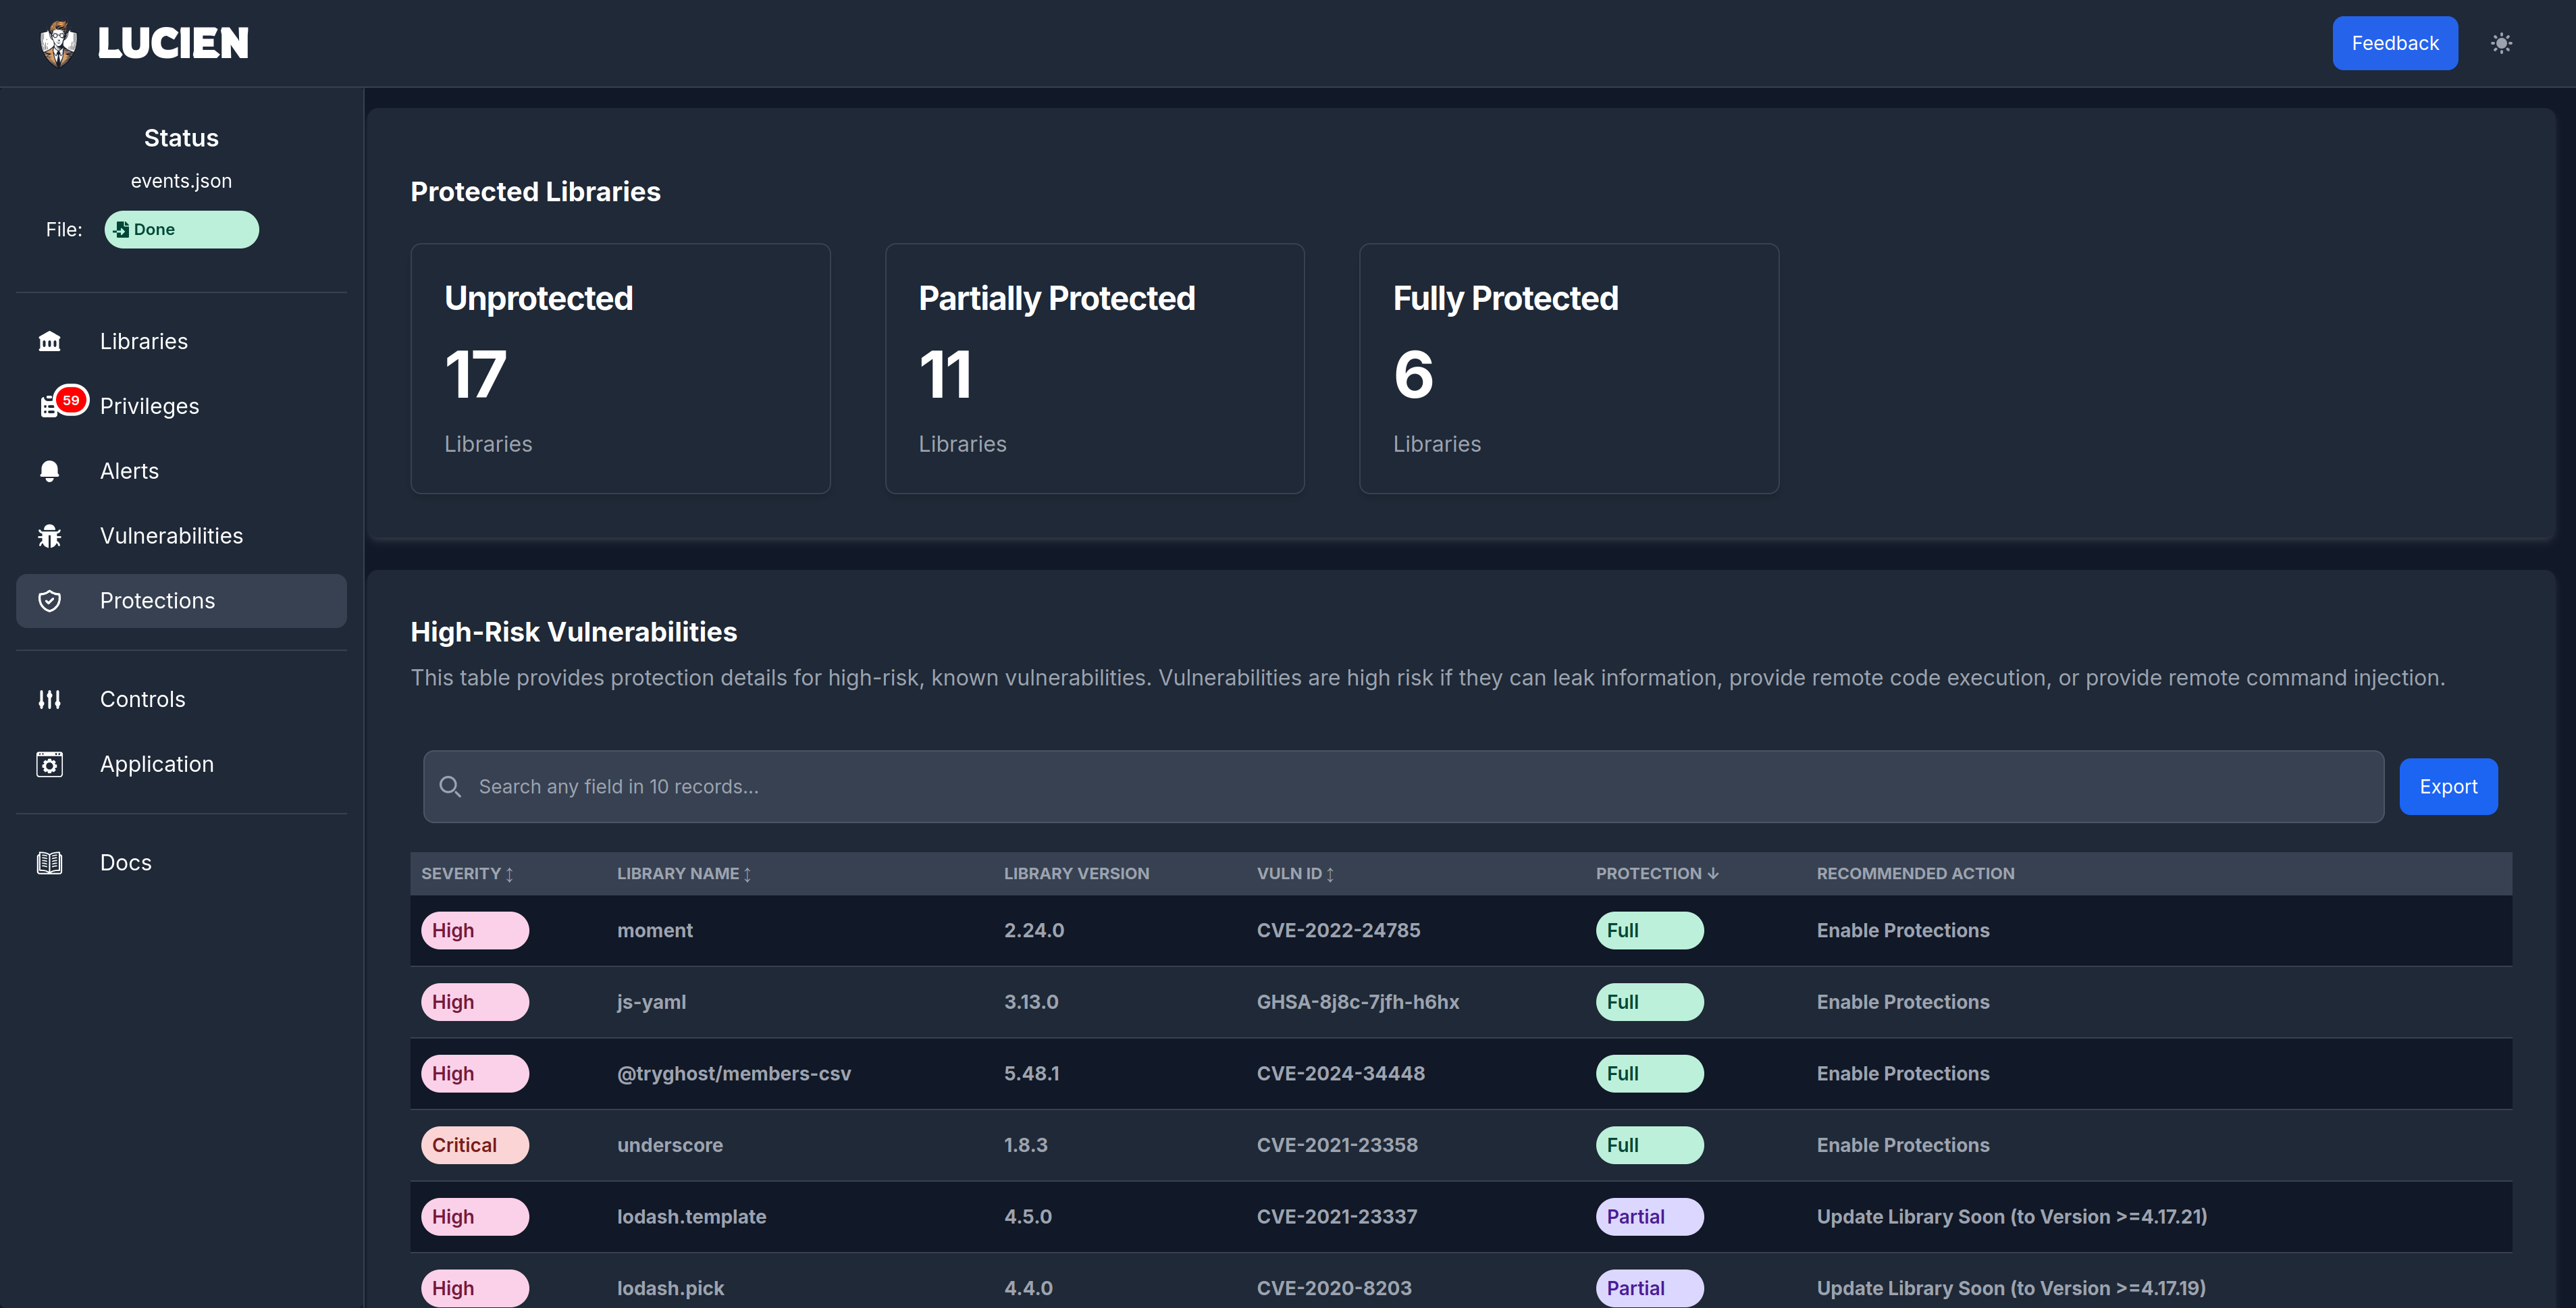Viewport: 2576px width, 1308px height.
Task: Click the Vulnerabilities bug icon
Action: point(49,536)
